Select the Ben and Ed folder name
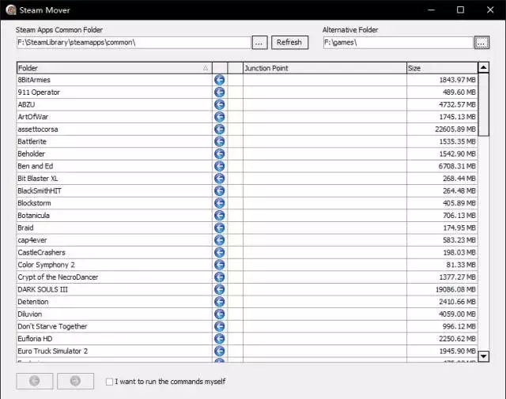This screenshot has width=506, height=399. point(35,166)
